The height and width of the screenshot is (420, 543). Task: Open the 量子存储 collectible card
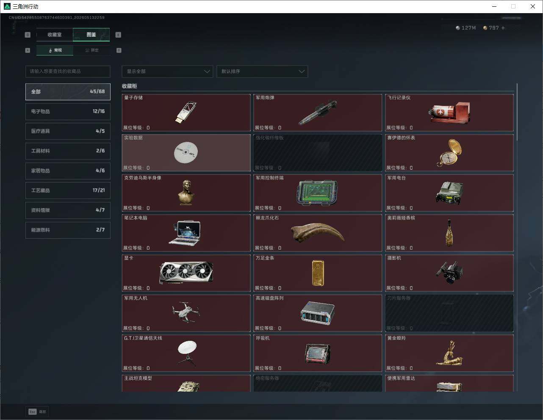click(186, 113)
